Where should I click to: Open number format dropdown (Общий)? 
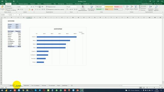(x=72, y=7)
